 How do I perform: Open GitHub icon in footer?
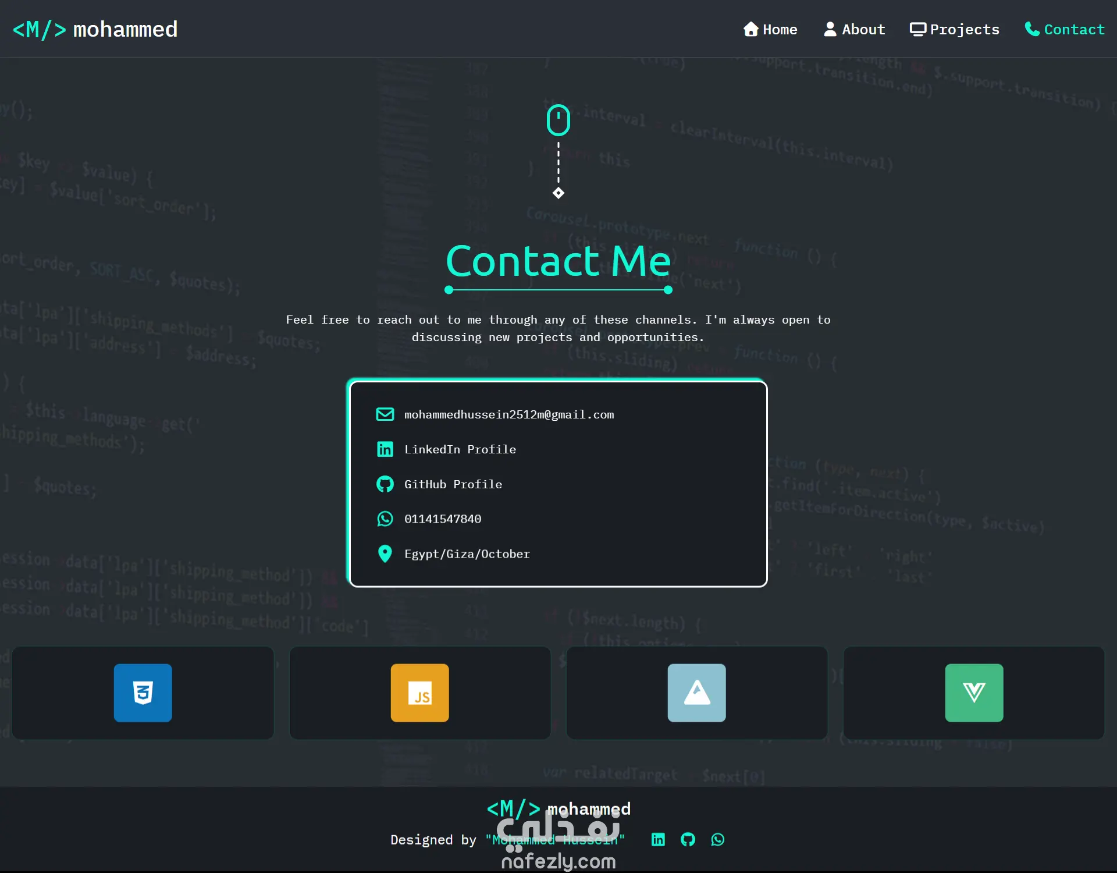(688, 839)
